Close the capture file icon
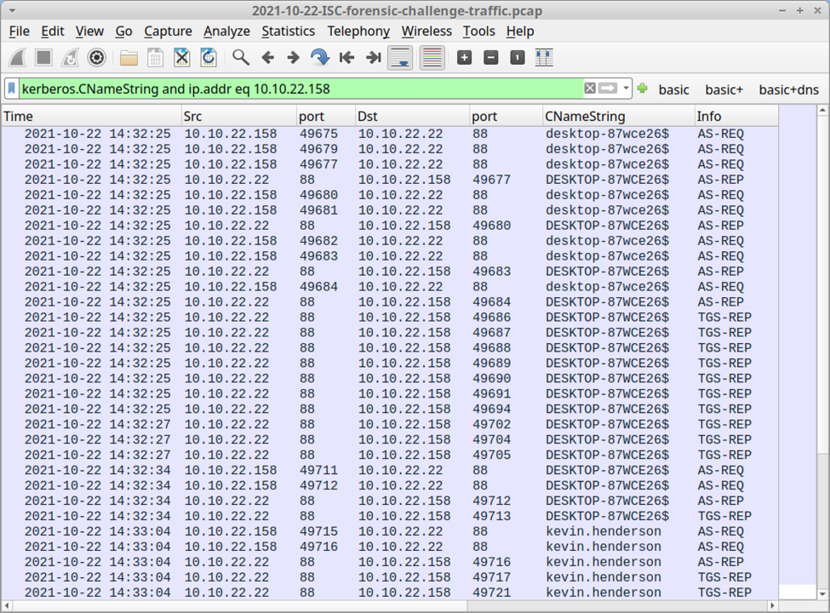The height and width of the screenshot is (613, 830). (181, 58)
